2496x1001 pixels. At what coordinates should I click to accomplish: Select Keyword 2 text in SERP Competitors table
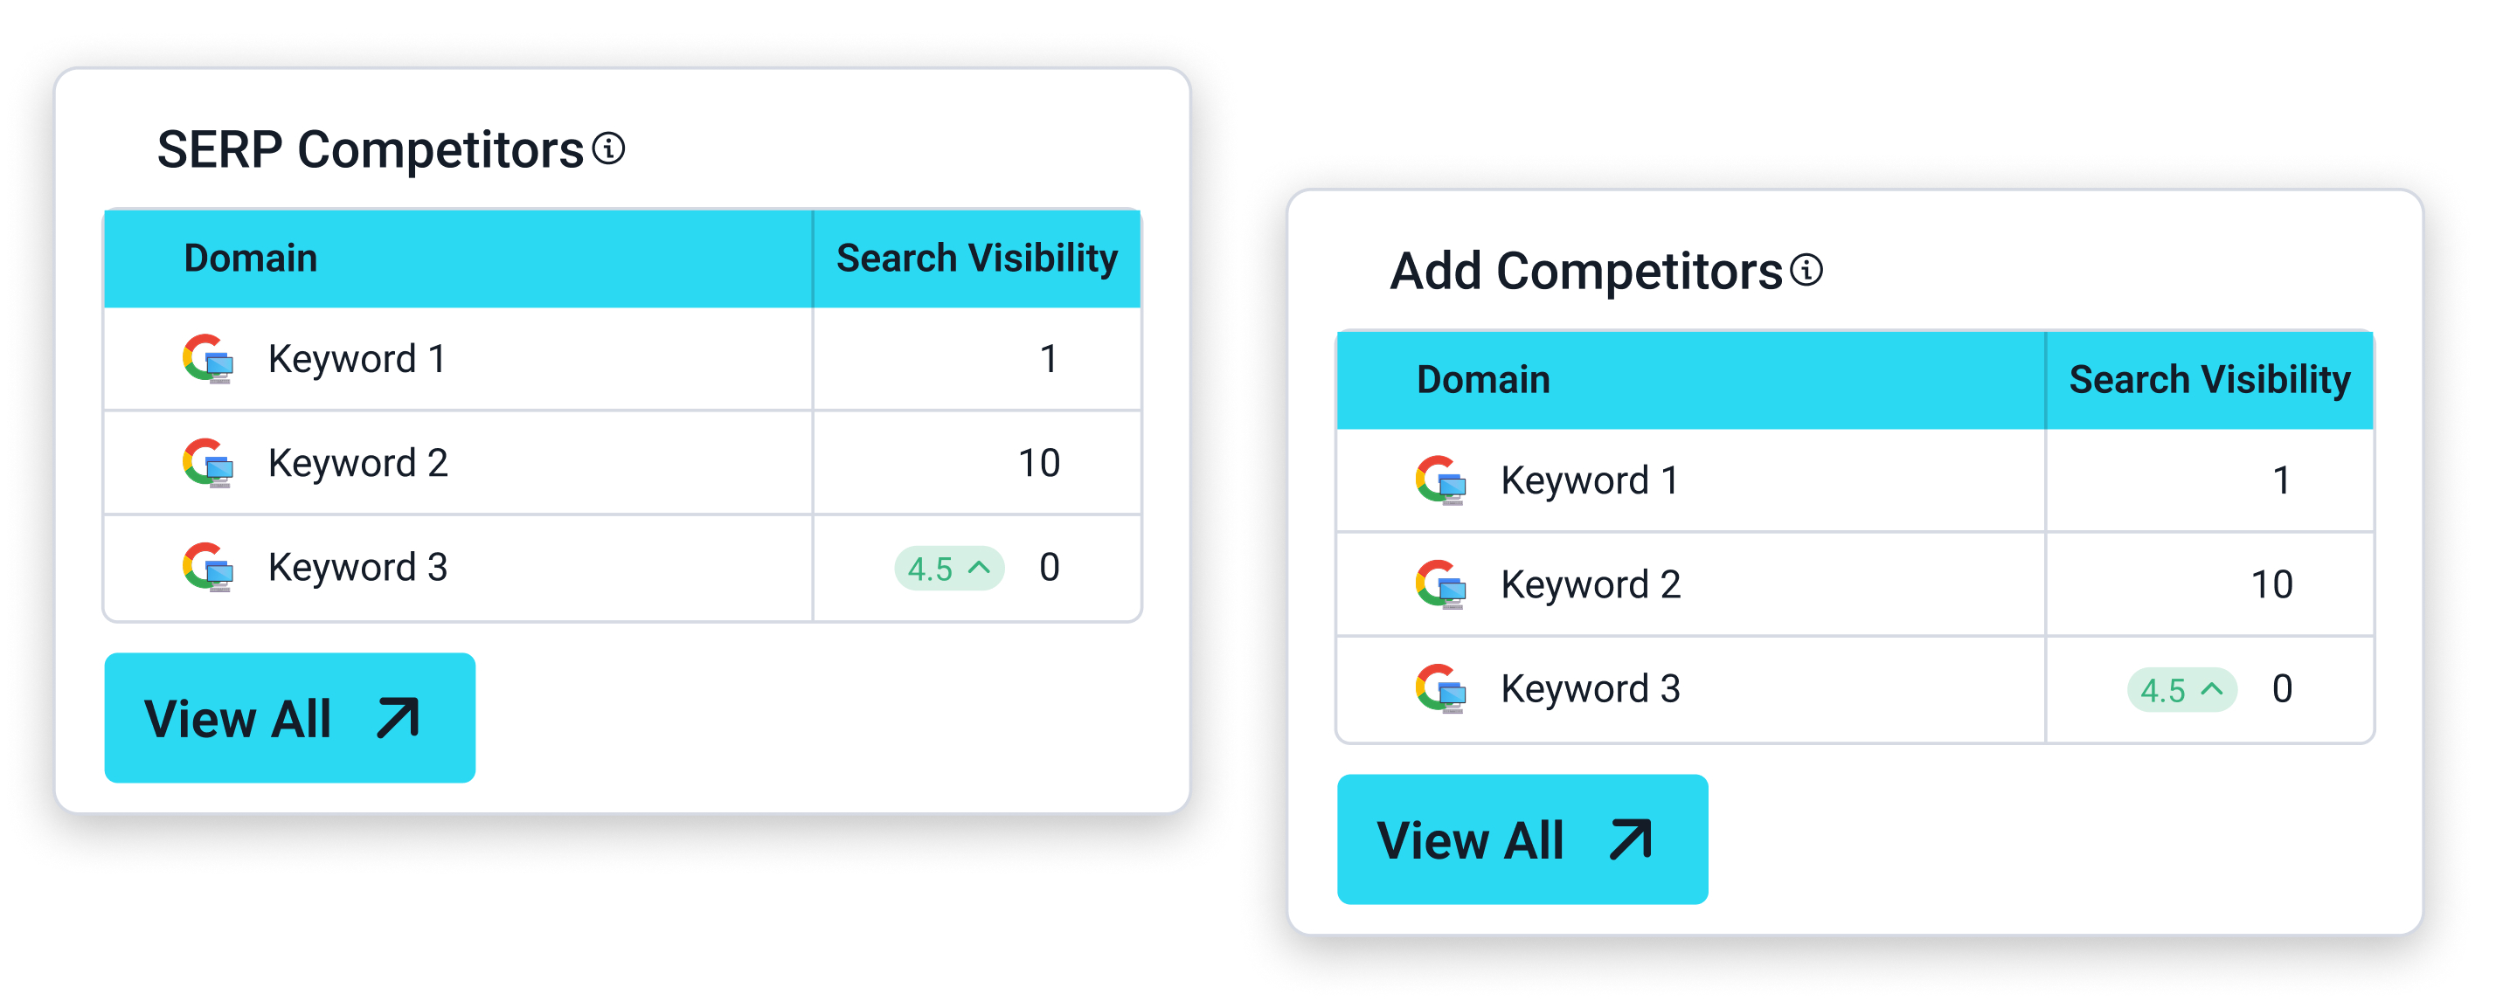[x=357, y=463]
